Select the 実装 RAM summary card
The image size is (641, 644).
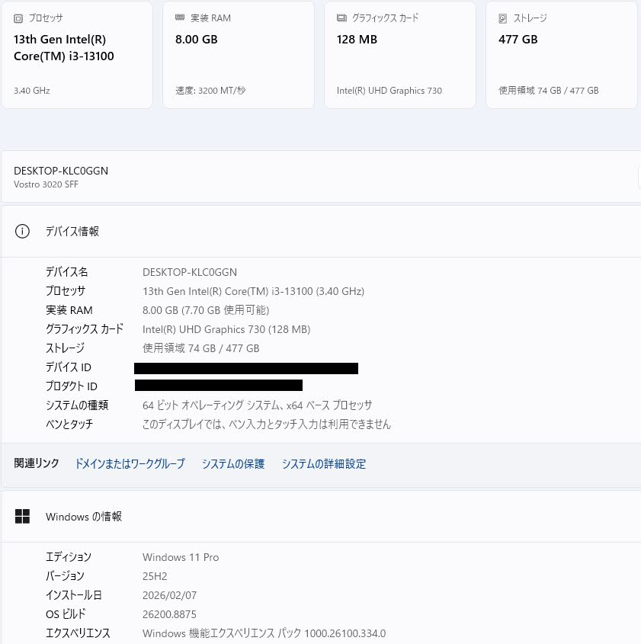pyautogui.click(x=239, y=55)
